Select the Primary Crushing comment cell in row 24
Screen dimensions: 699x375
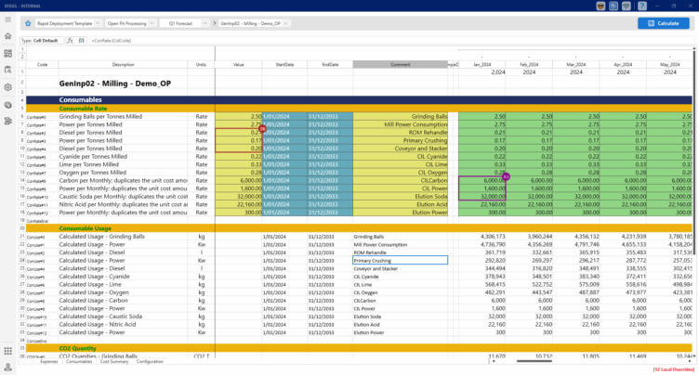pyautogui.click(x=400, y=260)
